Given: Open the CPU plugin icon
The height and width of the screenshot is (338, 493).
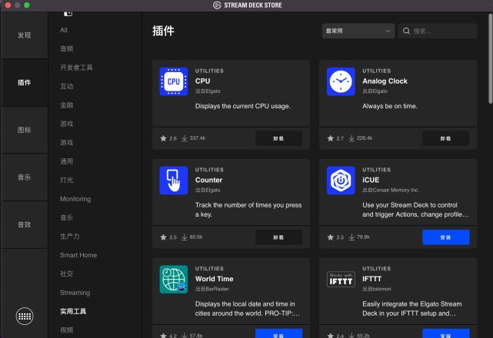Looking at the screenshot, I should [x=174, y=81].
